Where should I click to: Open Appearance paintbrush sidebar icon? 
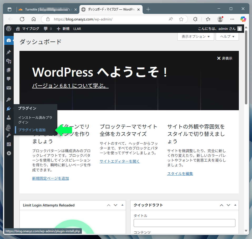(9, 99)
